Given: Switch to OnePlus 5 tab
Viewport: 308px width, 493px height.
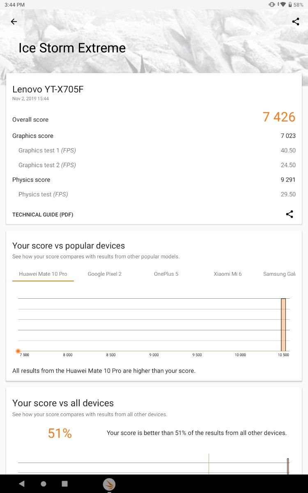Looking at the screenshot, I should (166, 274).
